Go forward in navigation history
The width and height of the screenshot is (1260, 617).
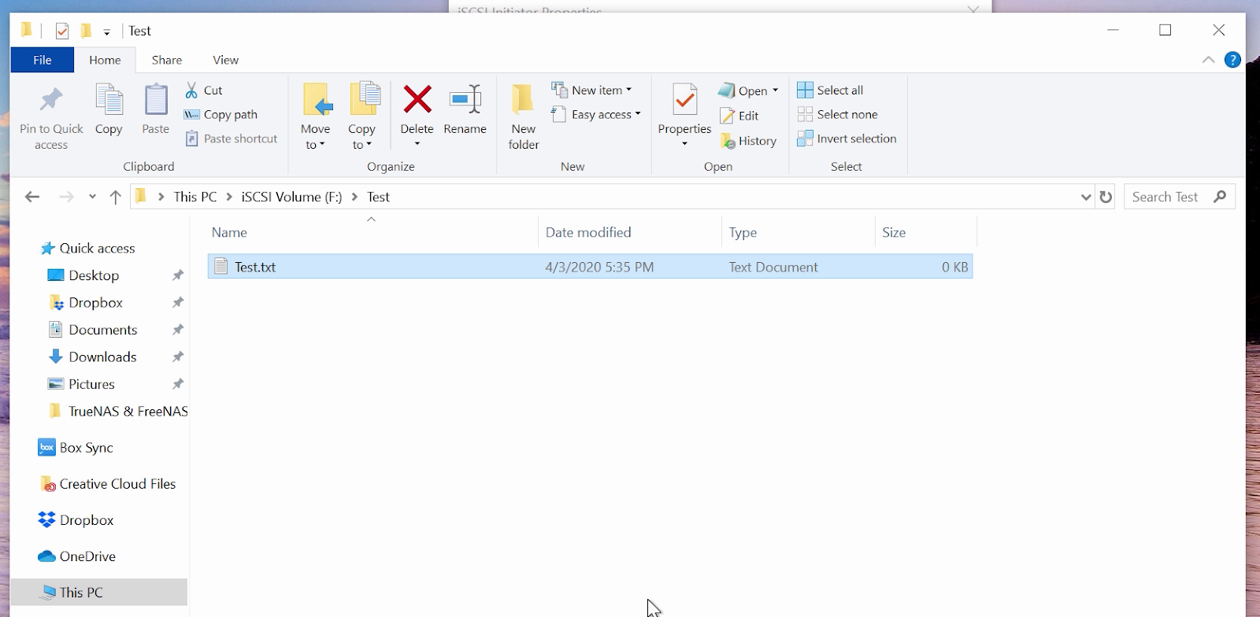(x=67, y=197)
